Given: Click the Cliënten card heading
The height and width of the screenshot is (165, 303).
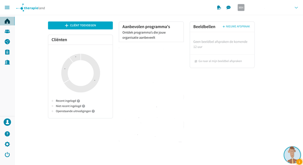Looking at the screenshot, I should pyautogui.click(x=59, y=40).
